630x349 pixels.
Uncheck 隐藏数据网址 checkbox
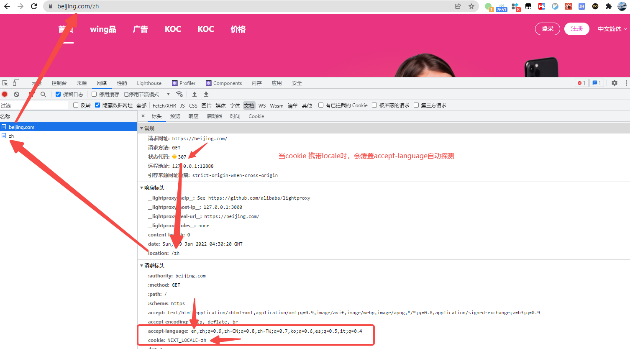(97, 105)
